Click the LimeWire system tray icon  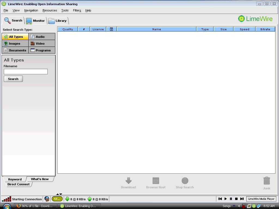(x=254, y=206)
